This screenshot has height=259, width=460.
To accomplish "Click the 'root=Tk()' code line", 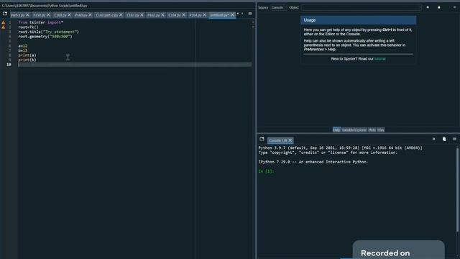I will coord(28,27).
